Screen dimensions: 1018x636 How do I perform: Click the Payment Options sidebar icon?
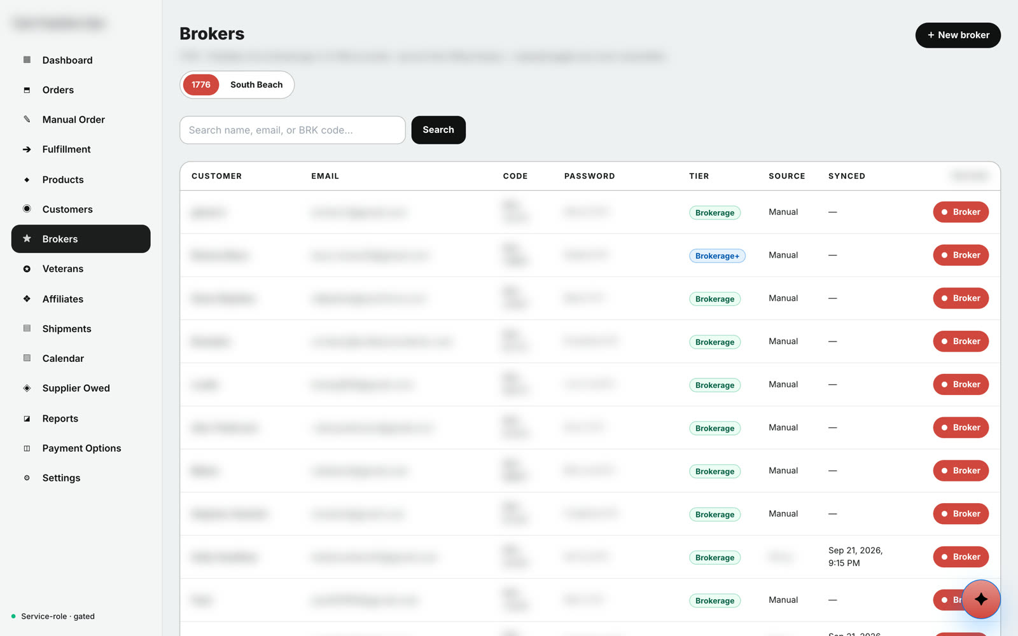coord(27,448)
